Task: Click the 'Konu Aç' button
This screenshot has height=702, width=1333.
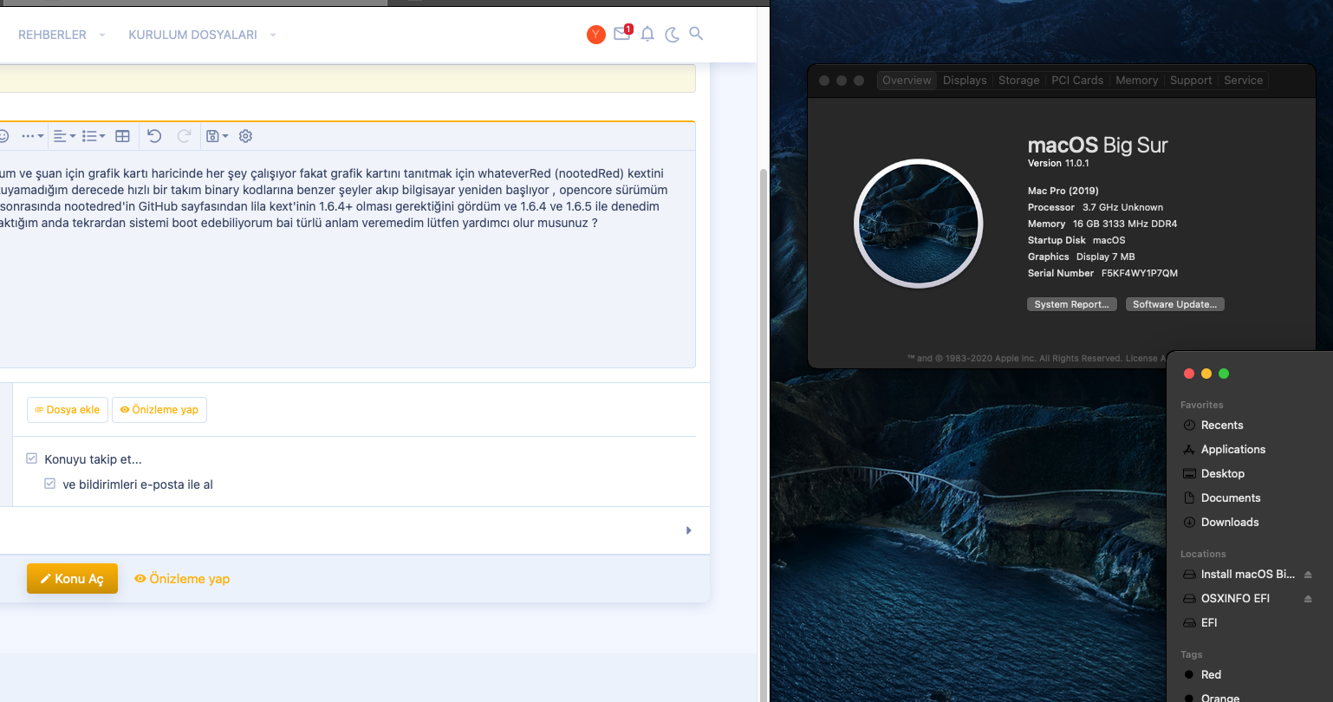Action: tap(72, 579)
